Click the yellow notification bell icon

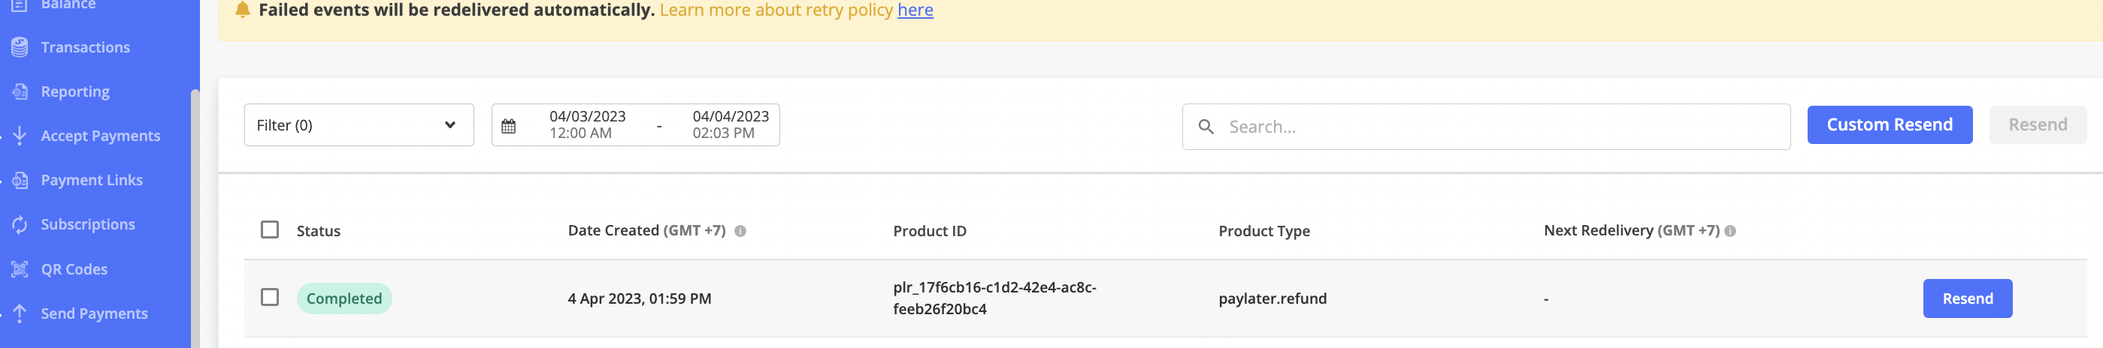tap(243, 10)
